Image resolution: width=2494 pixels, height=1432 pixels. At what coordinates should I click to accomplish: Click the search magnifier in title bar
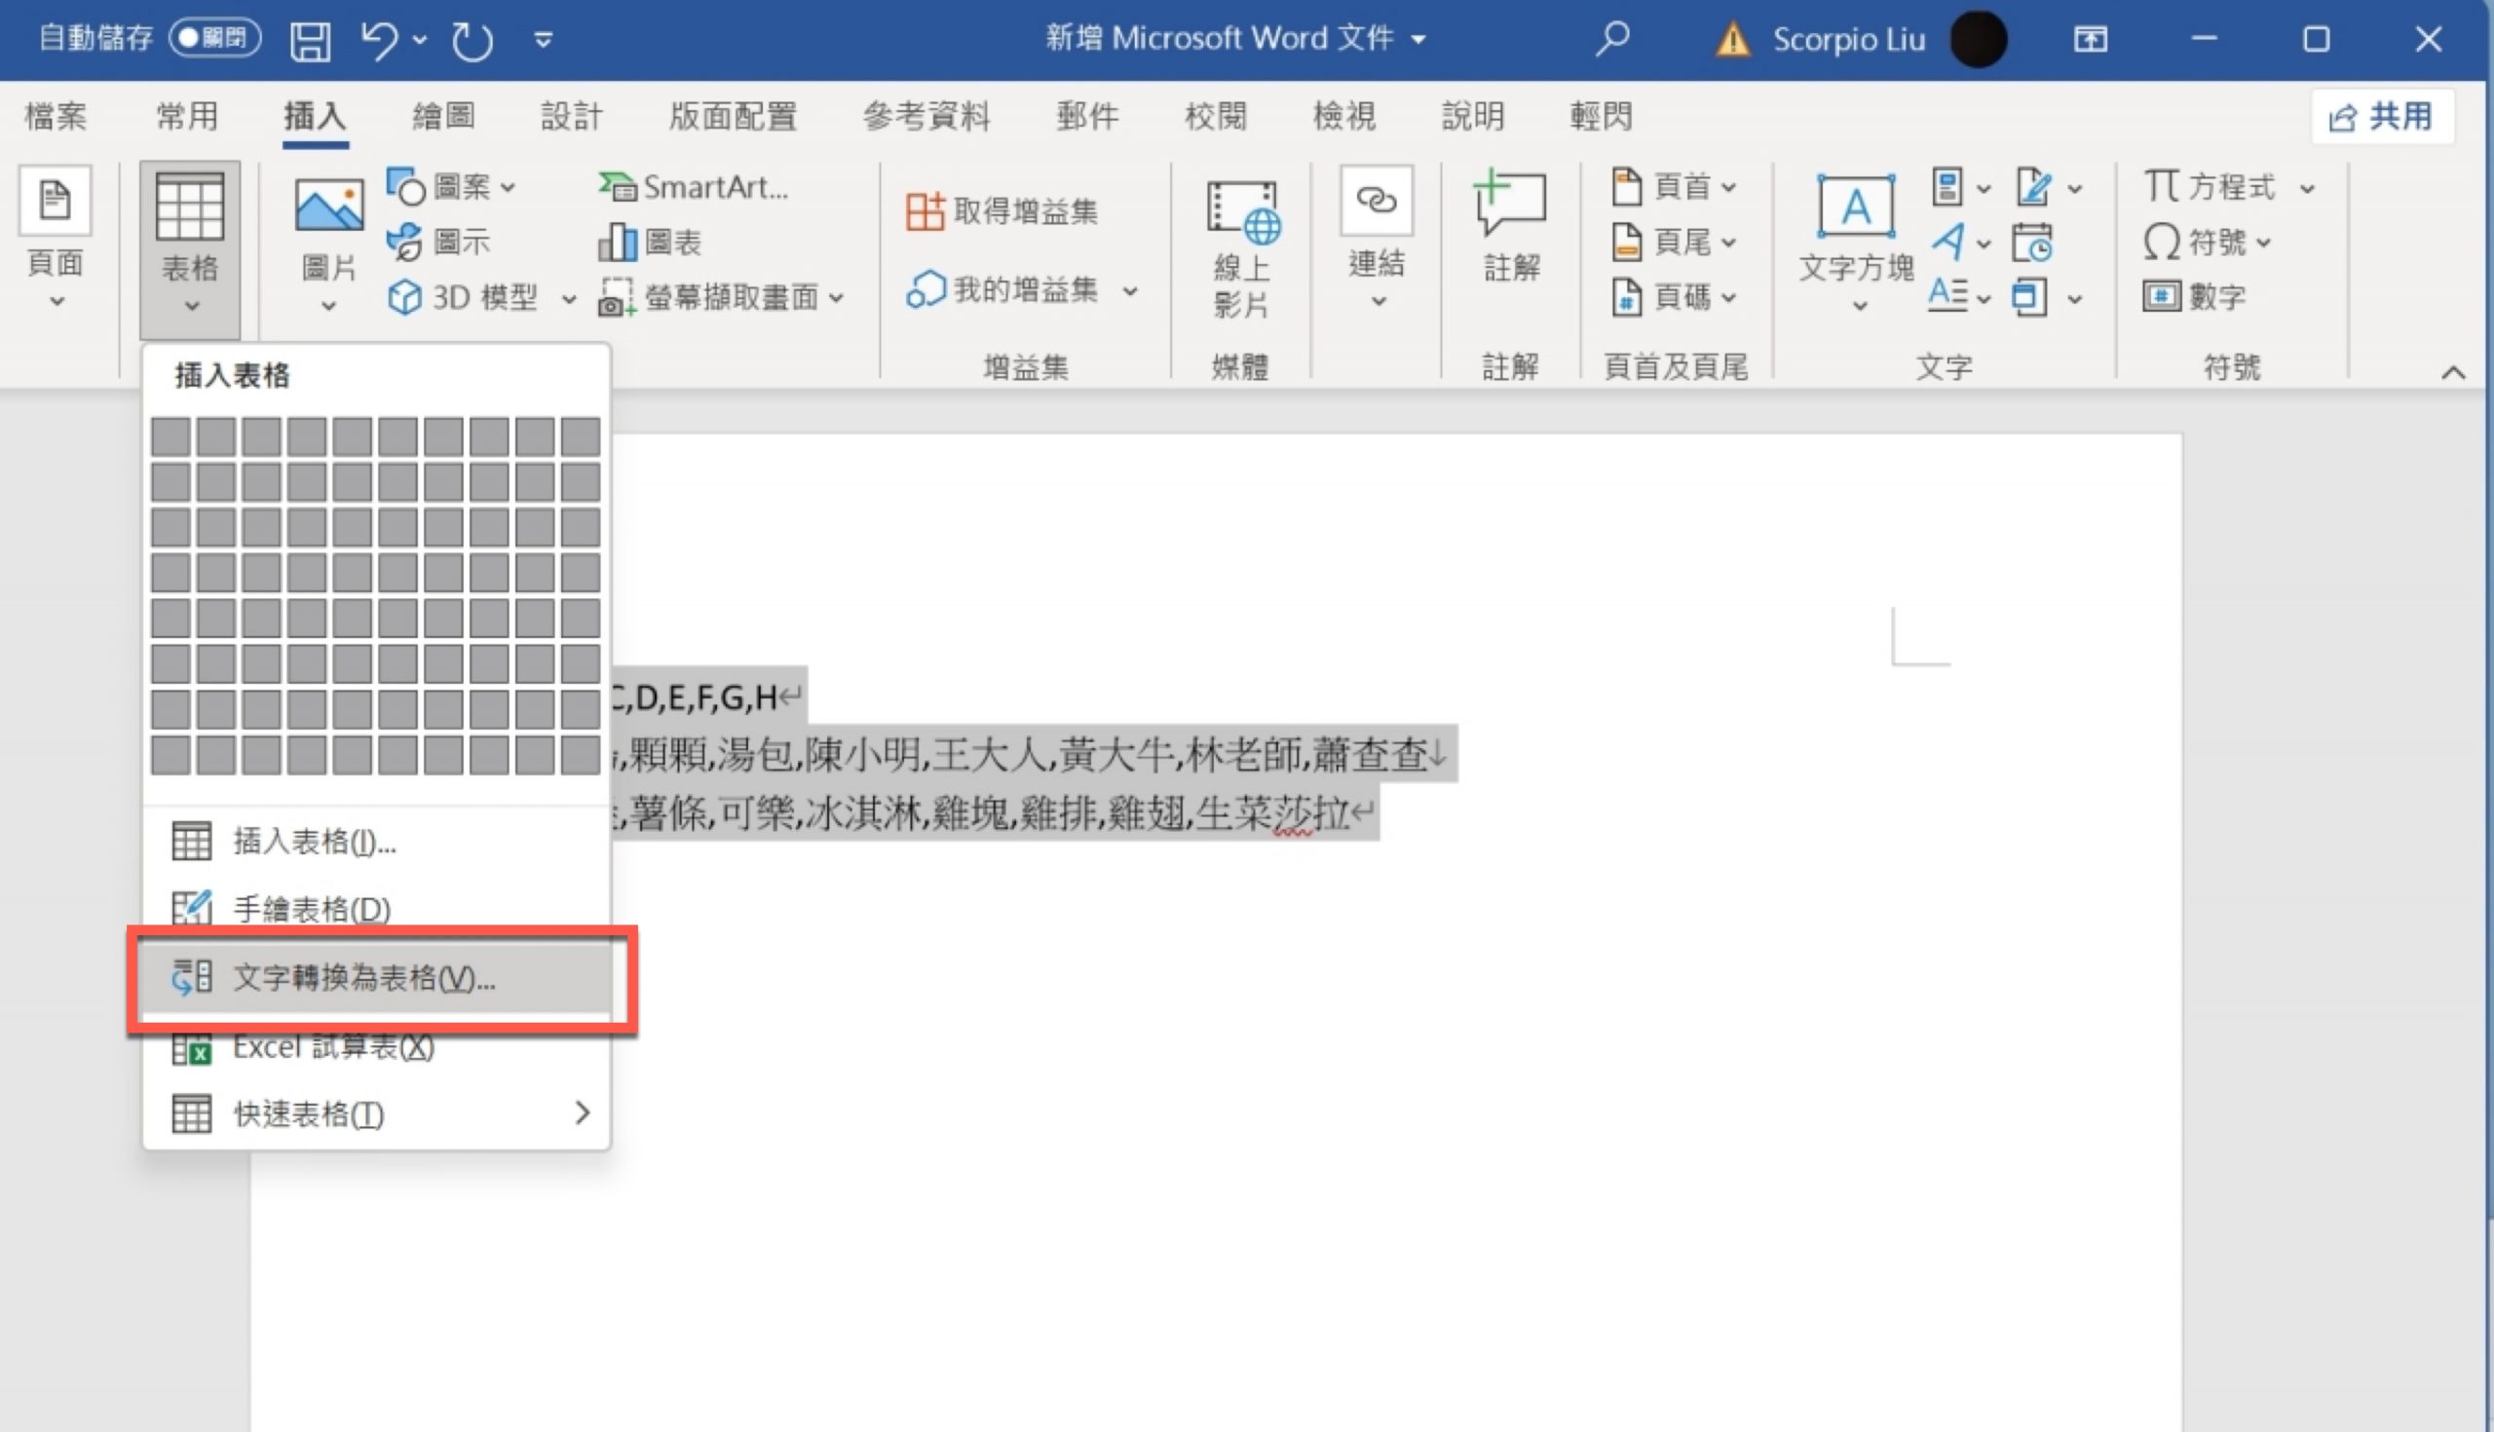click(1612, 39)
